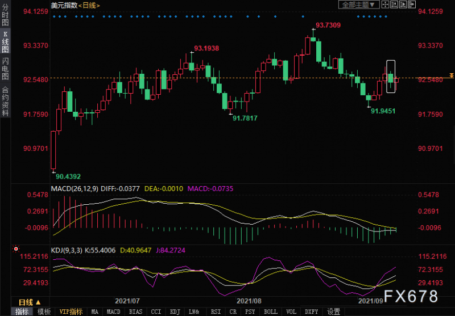Toggle the BOLL indicator at the bottom
Image resolution: width=455 pixels, height=316 pixels.
tap(271, 311)
